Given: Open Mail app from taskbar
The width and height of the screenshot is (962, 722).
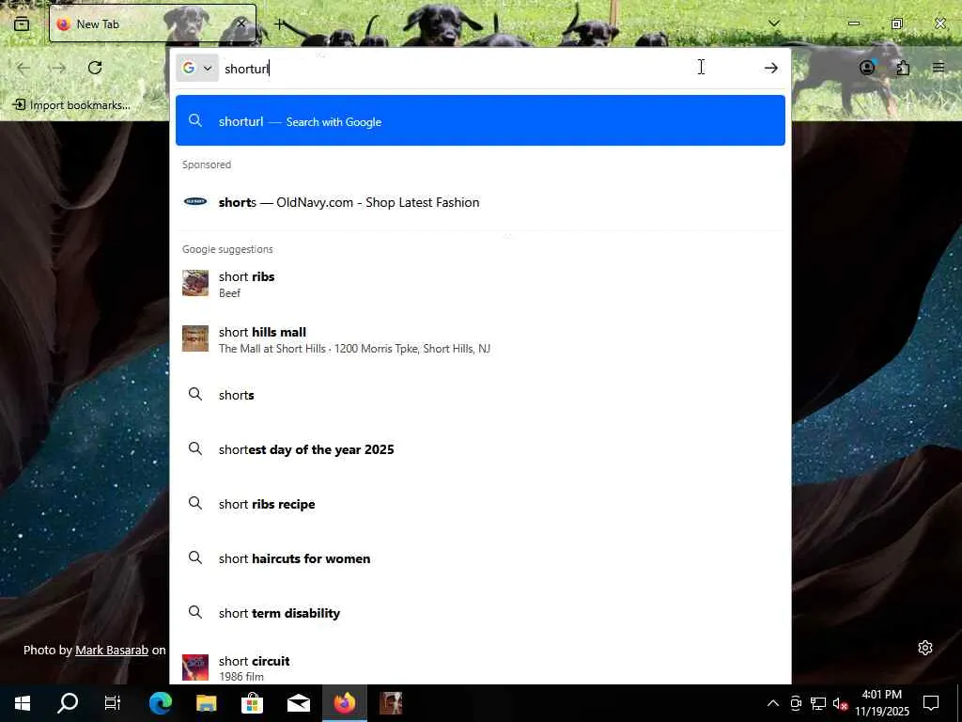Looking at the screenshot, I should (x=299, y=703).
